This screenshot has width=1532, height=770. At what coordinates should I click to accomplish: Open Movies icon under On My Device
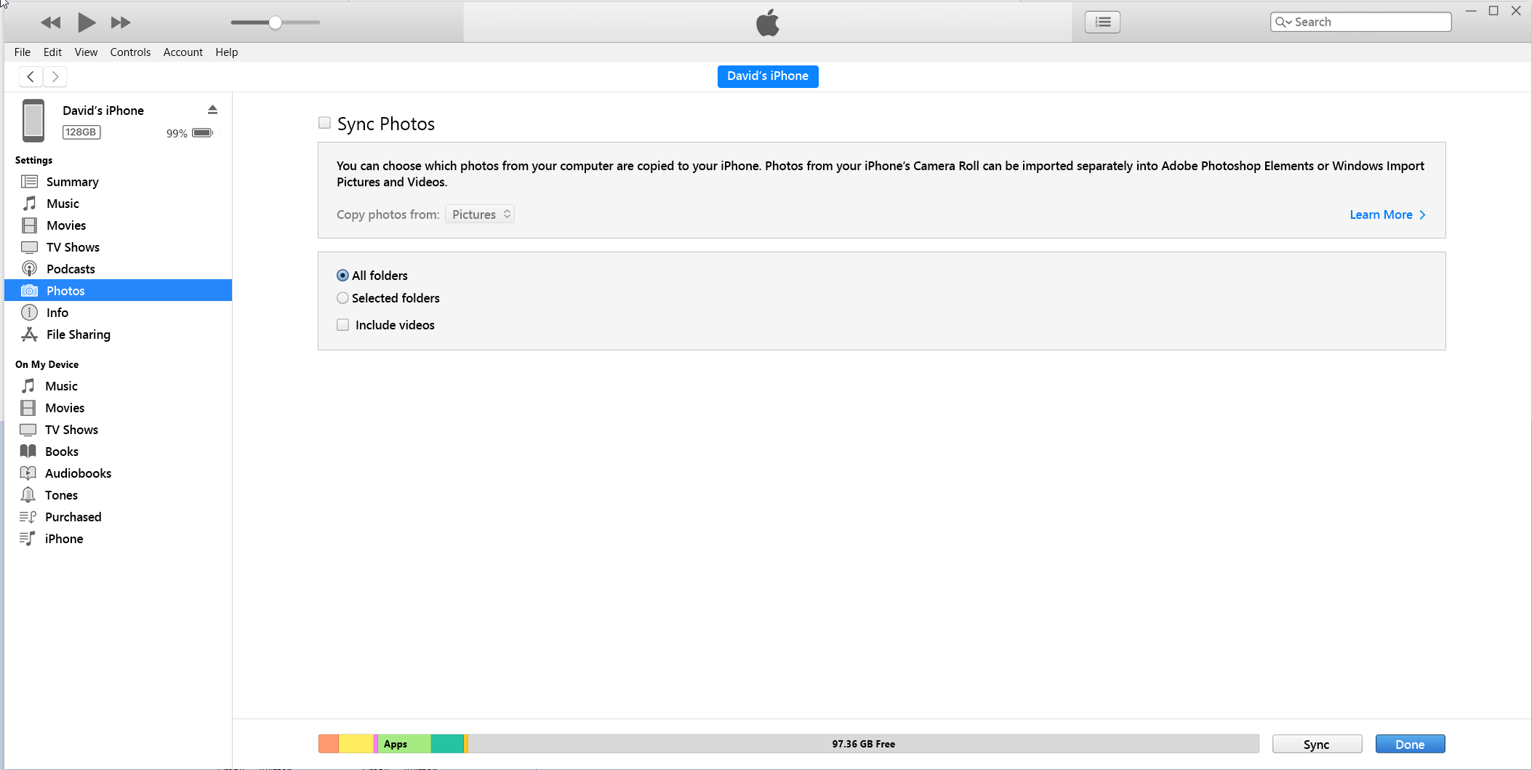point(28,408)
